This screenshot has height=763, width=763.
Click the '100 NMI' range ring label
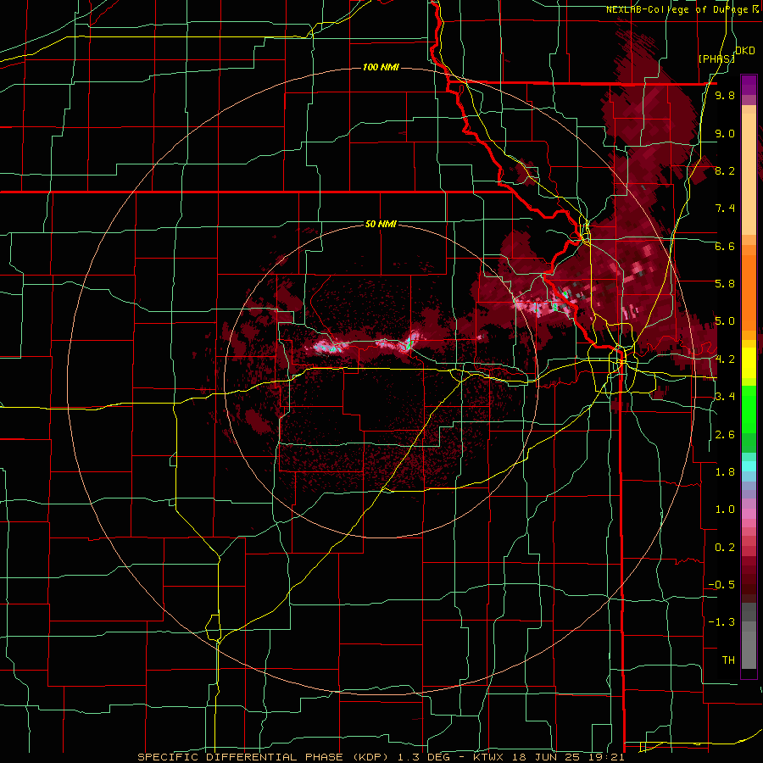pos(381,67)
